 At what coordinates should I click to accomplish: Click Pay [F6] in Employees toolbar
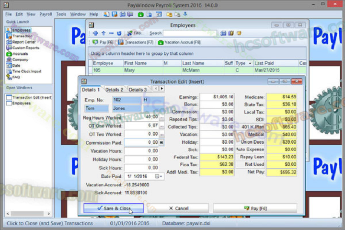(x=103, y=42)
